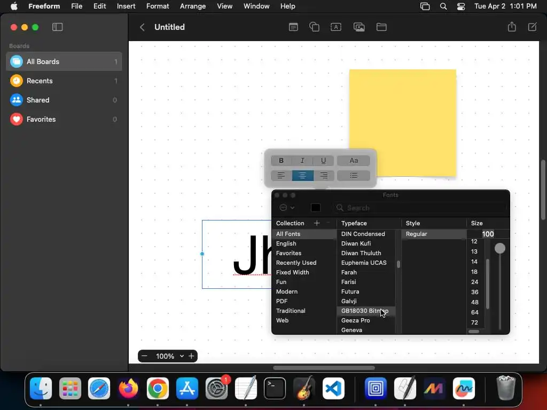Screen dimensions: 547x410
Task: Select the Fun collection
Action: (304, 282)
